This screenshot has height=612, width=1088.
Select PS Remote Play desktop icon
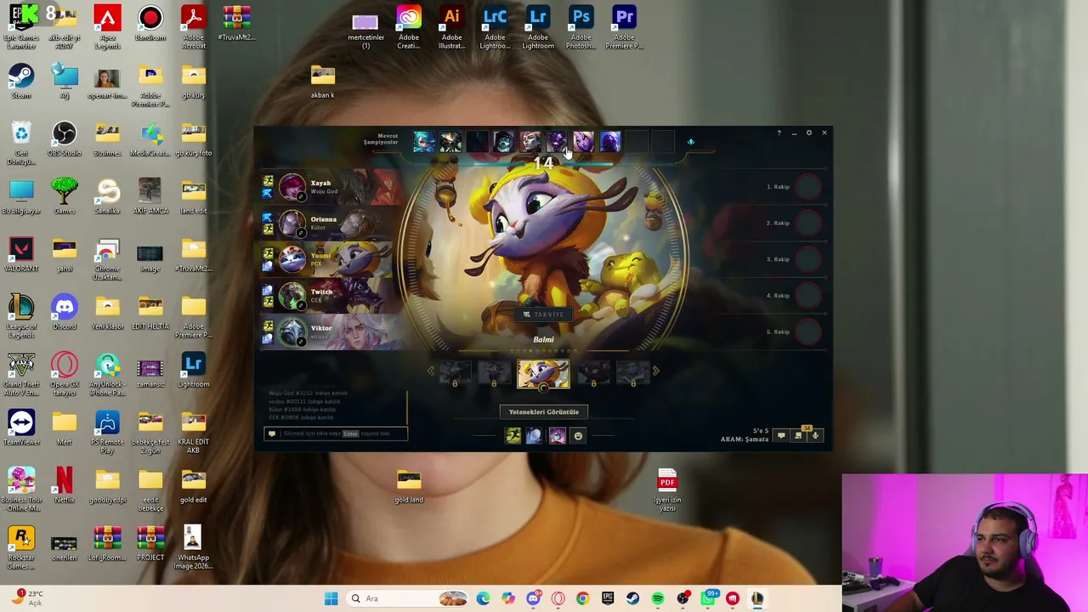[107, 433]
